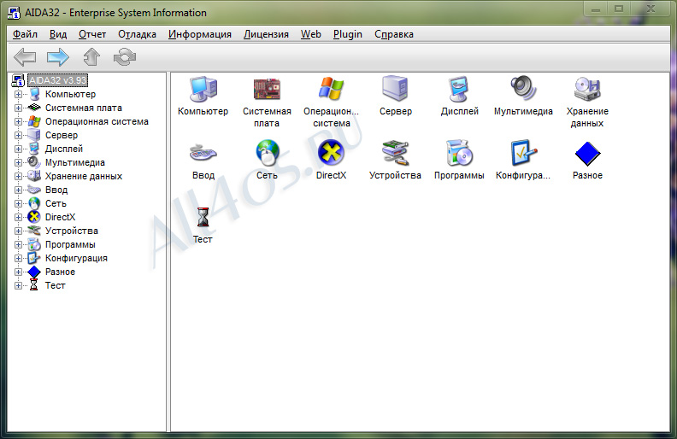Expand the Сеть tree node

coord(18,203)
